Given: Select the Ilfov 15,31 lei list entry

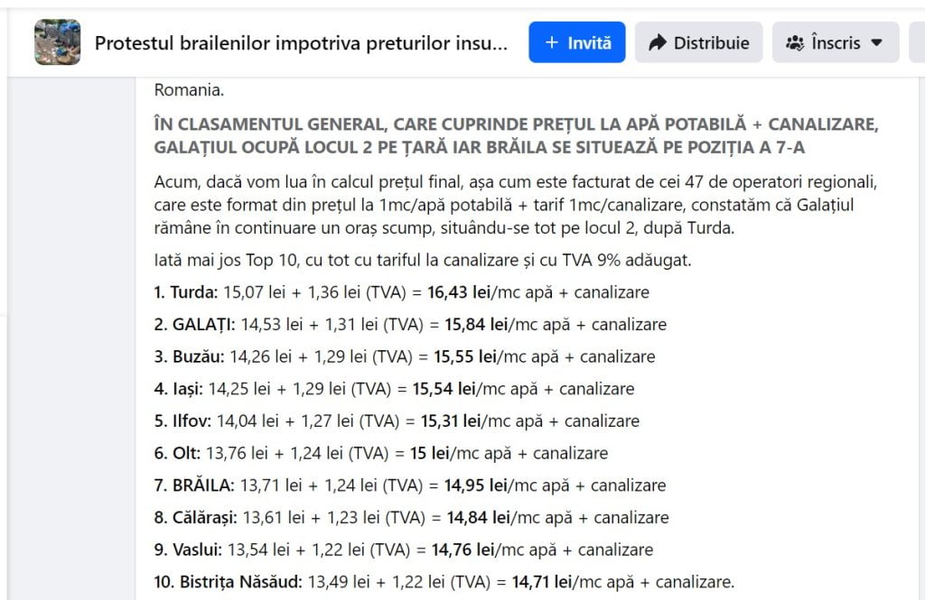Looking at the screenshot, I should pyautogui.click(x=397, y=420).
